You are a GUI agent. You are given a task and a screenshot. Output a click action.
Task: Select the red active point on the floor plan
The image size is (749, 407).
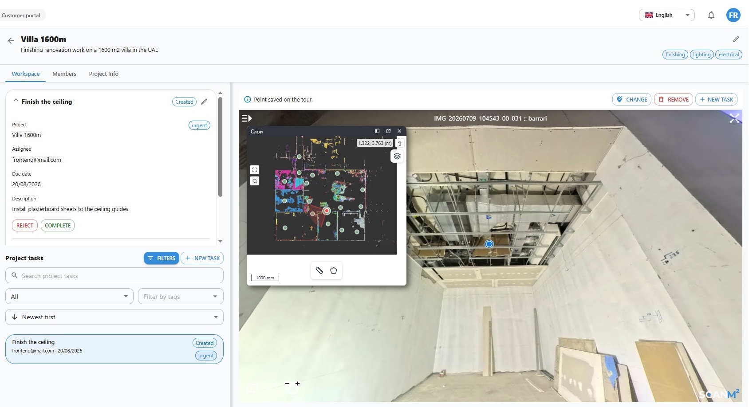[327, 211]
